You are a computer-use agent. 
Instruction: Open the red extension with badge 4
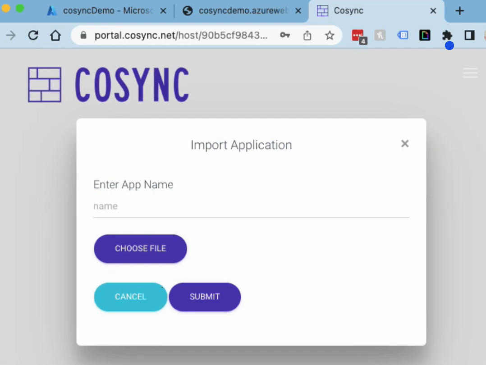[x=359, y=36]
